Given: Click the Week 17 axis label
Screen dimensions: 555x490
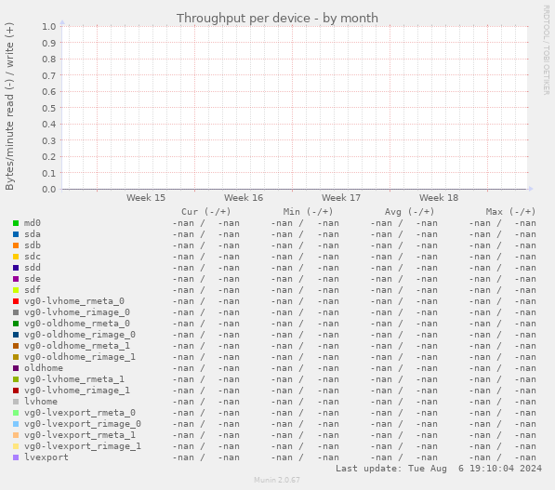Looking at the screenshot, I should click(x=341, y=197).
